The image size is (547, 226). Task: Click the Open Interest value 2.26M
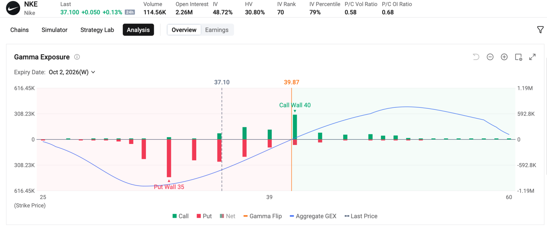click(x=184, y=12)
